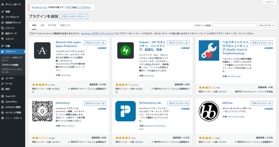Click the plugin search input field

click(x=234, y=25)
